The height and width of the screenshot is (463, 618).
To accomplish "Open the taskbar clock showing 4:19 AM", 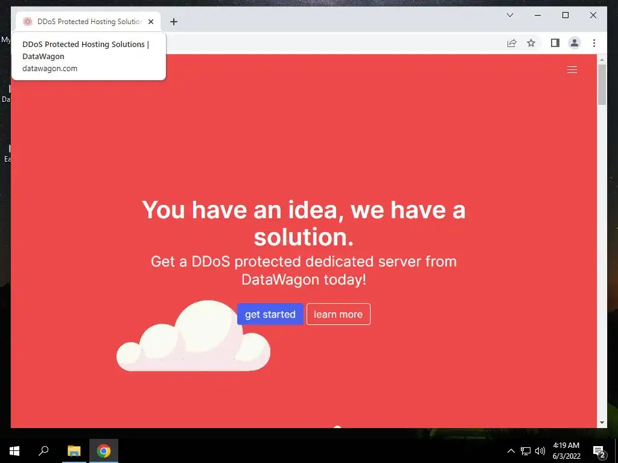I will pos(566,451).
